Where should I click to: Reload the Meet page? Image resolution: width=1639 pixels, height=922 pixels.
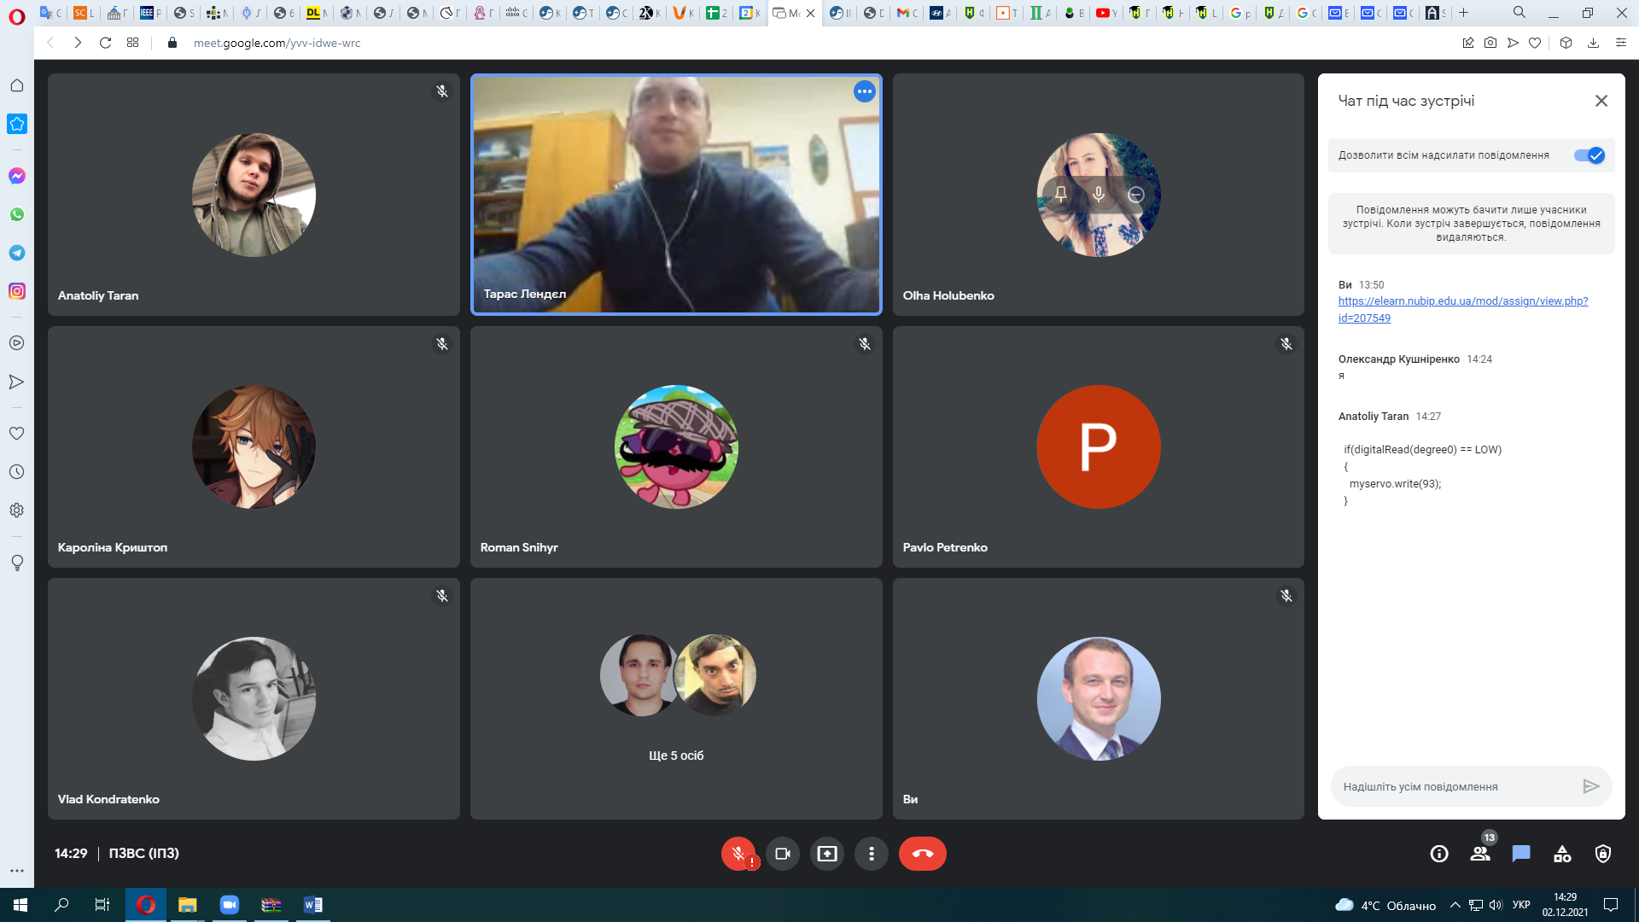tap(105, 43)
